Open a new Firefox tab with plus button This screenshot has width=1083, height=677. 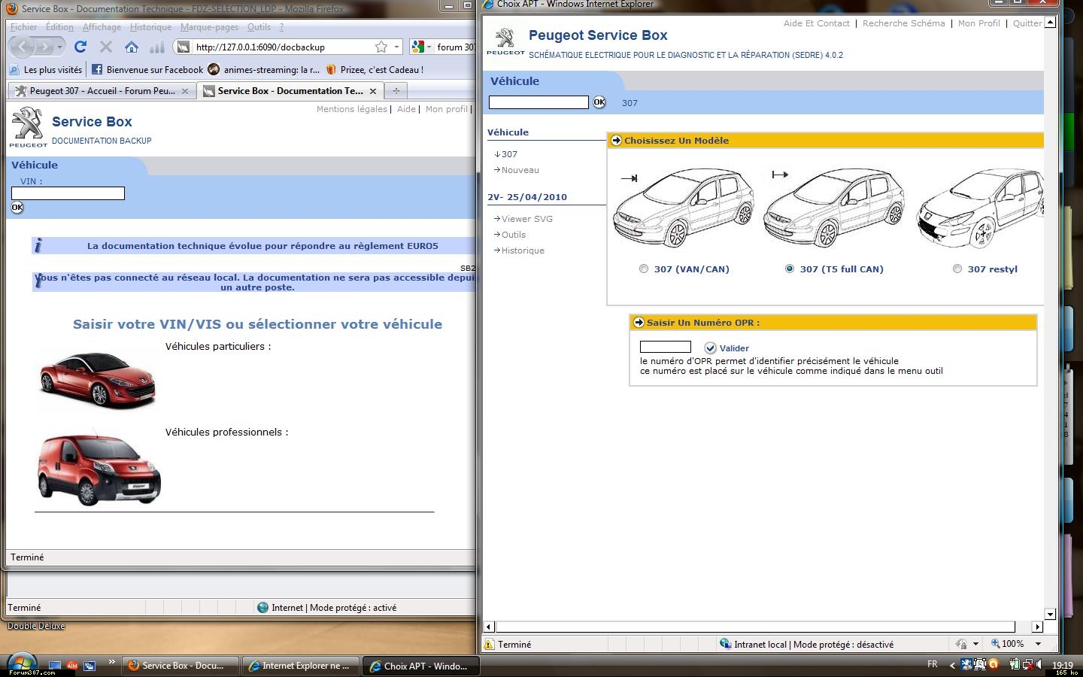tap(396, 90)
